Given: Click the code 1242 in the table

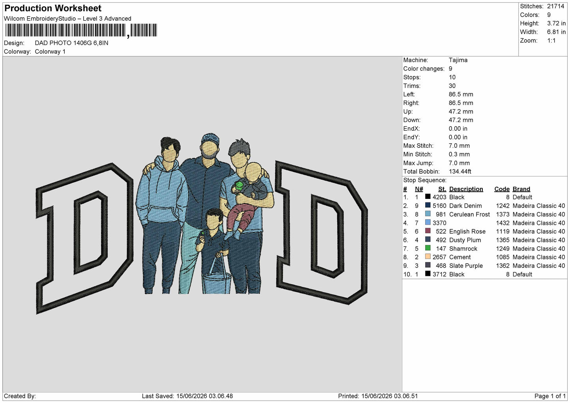Looking at the screenshot, I should pos(503,206).
